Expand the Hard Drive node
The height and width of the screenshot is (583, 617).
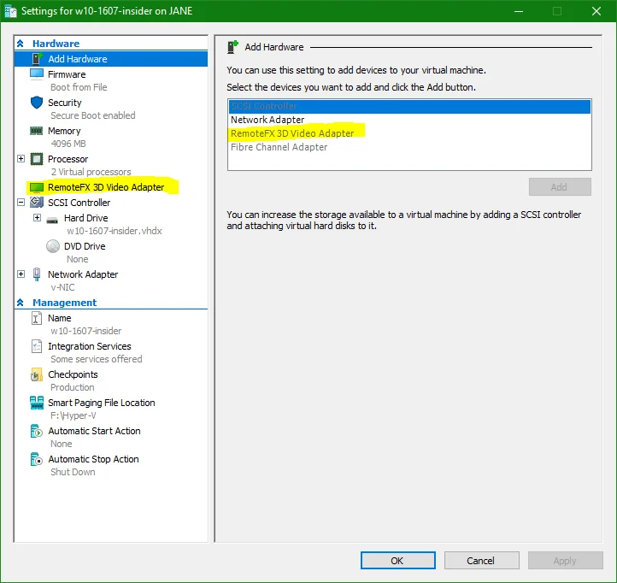coord(37,218)
